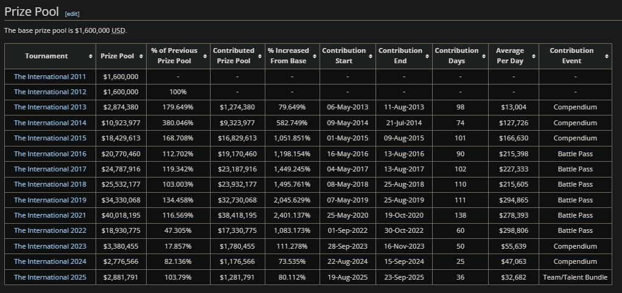Sort by Contribution Event arrows
Viewport: 622px width, 293px height.
607,56
